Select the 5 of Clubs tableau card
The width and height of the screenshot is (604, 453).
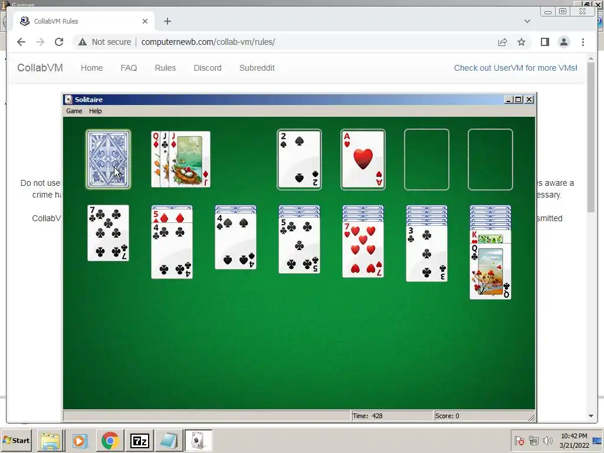click(x=299, y=245)
